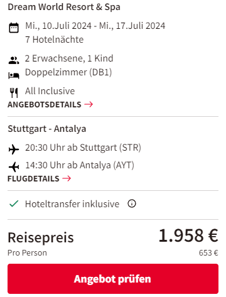Click the bed icon for Doppelzimmer
Screen dimensions: 226x297
click(14, 75)
